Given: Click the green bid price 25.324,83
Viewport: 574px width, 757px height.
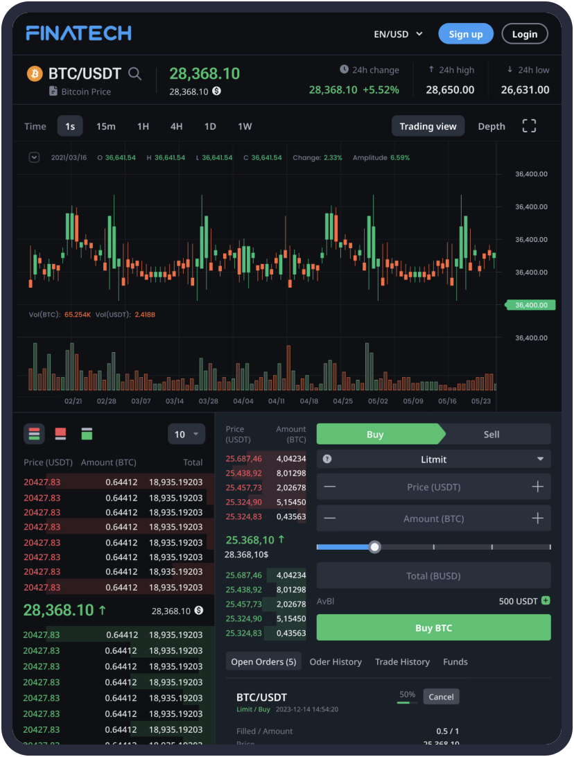Looking at the screenshot, I should 244,633.
